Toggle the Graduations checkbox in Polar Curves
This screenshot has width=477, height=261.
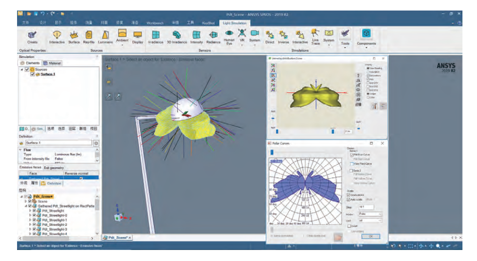click(x=349, y=195)
